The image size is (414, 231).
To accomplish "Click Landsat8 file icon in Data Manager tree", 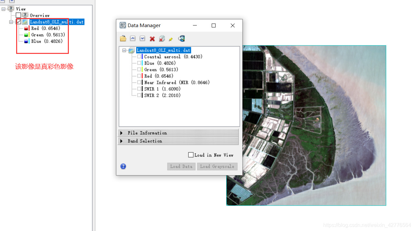I will tap(132, 50).
